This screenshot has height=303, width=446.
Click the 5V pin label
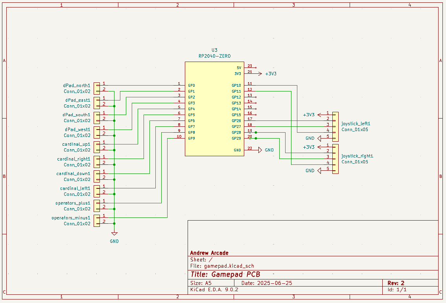pos(239,68)
